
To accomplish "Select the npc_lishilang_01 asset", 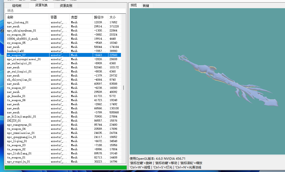I will pos(64,153).
